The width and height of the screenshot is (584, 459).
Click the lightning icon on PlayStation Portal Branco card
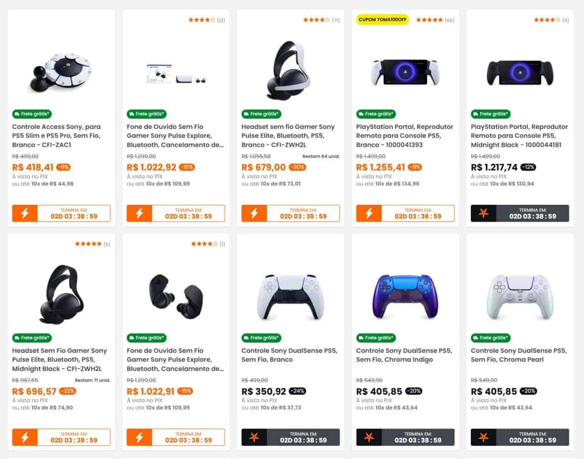(x=369, y=213)
